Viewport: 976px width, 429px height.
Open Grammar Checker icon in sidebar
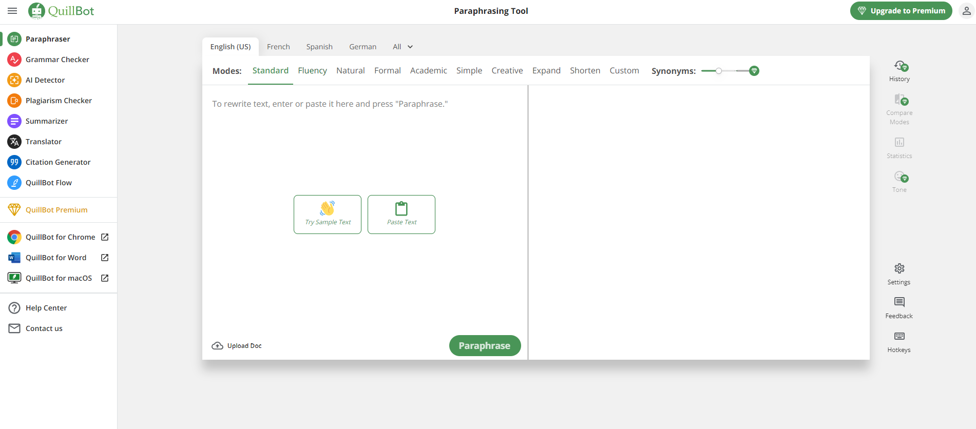tap(14, 60)
